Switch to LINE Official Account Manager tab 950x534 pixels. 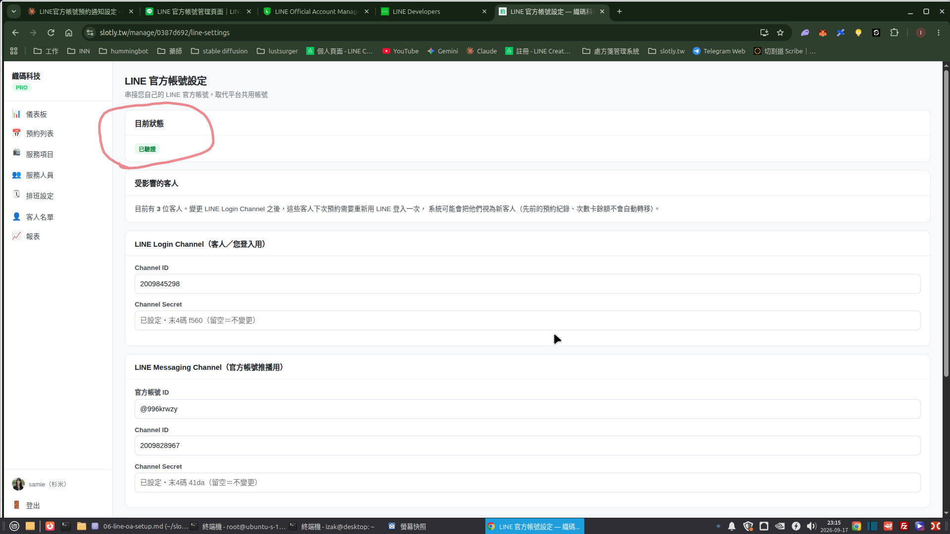click(316, 11)
